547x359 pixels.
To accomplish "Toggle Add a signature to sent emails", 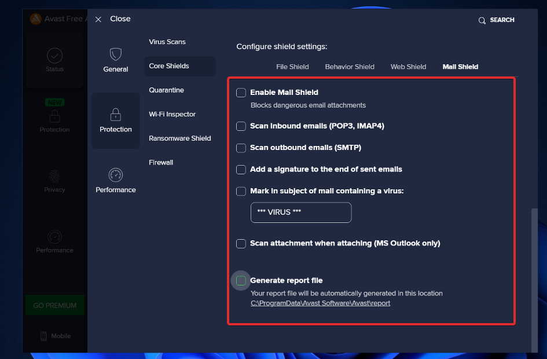I will [241, 169].
